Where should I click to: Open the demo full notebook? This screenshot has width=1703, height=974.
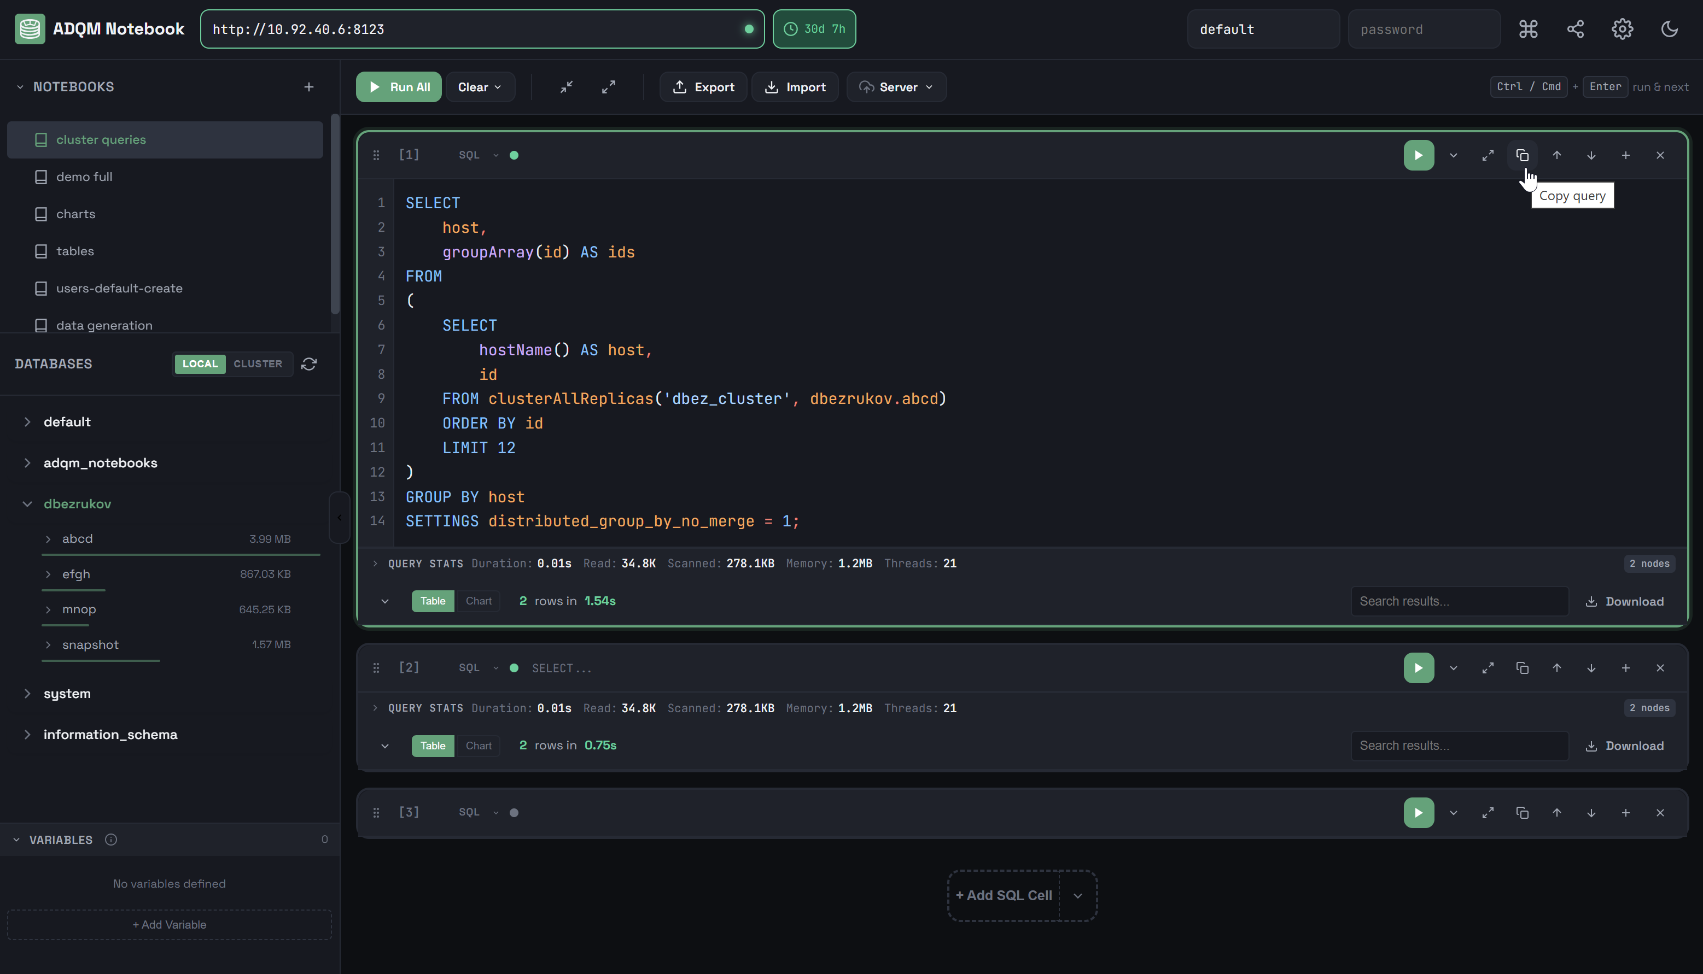84,177
